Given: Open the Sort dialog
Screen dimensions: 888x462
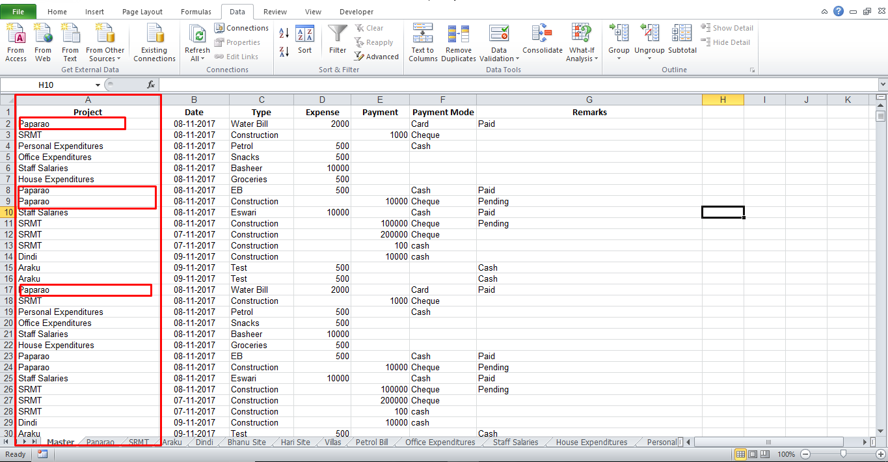Looking at the screenshot, I should tap(304, 40).
